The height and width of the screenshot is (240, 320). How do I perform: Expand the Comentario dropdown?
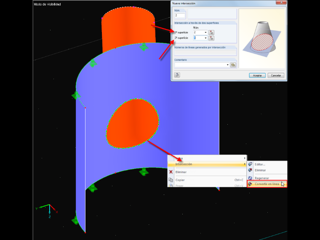point(227,65)
